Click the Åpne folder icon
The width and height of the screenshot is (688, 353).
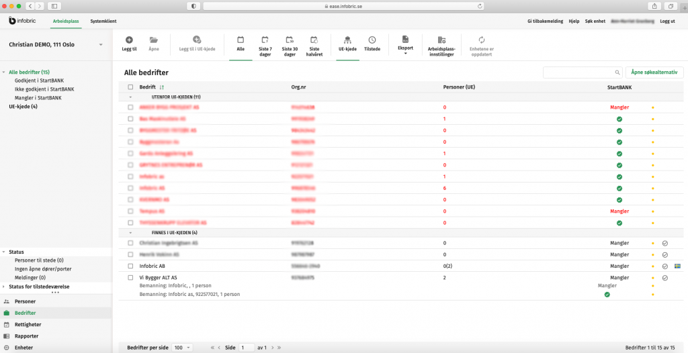154,40
